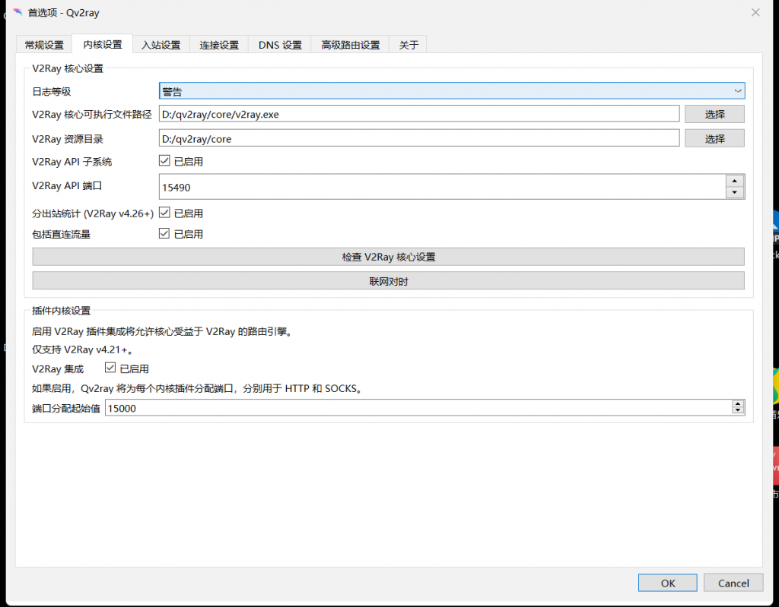Disable 分出站统计 checkbox
Image resolution: width=779 pixels, height=607 pixels.
click(164, 213)
